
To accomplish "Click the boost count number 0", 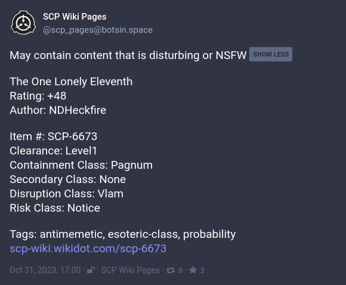I will (181, 271).
